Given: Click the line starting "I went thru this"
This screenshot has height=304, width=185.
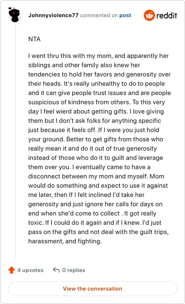Looking at the screenshot, I should pyautogui.click(x=99, y=56).
